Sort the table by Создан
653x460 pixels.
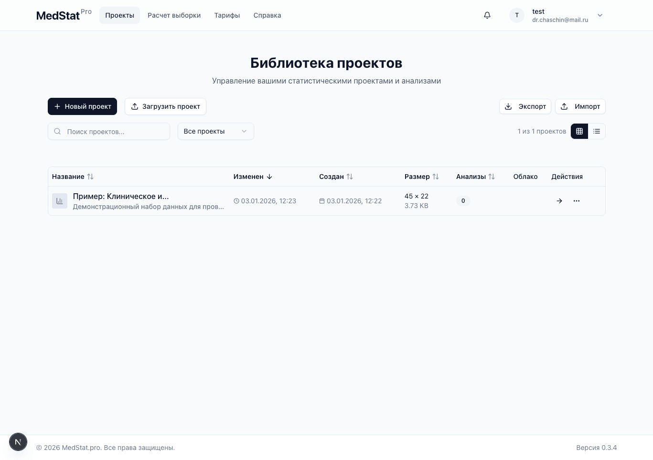[x=336, y=177]
